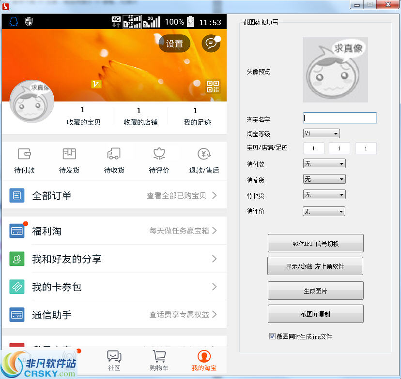Open the chat message bubble icon
This screenshot has width=401, height=379.
coord(211,44)
